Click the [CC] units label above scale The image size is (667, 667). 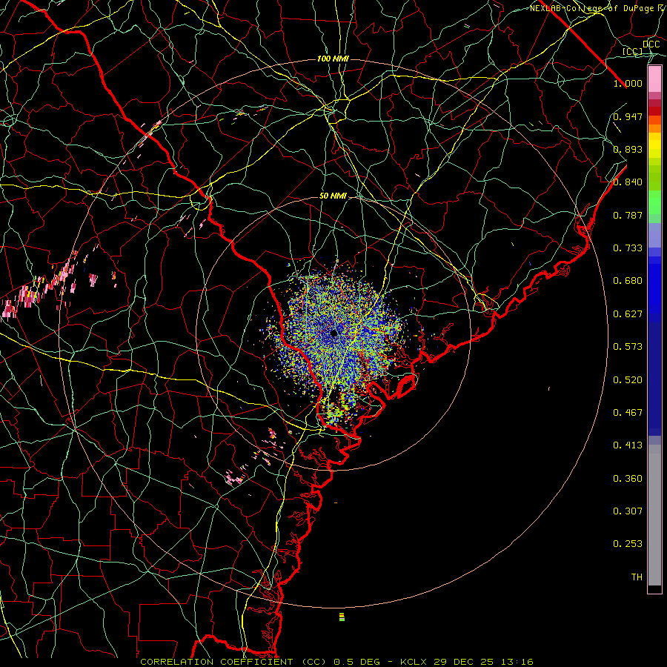click(632, 51)
